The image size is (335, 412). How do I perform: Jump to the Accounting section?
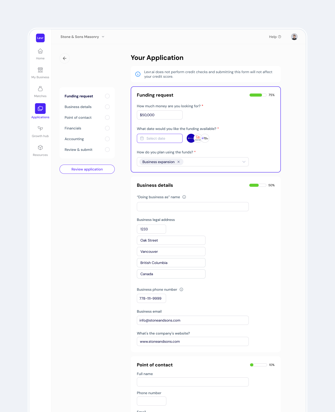coord(74,139)
